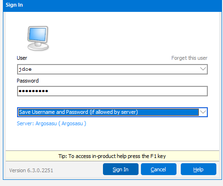Viewport: 223px width, 186px height.
Task: Click the Cancel button
Action: 158,169
